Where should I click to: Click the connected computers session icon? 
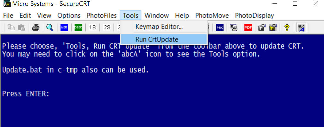(234, 27)
